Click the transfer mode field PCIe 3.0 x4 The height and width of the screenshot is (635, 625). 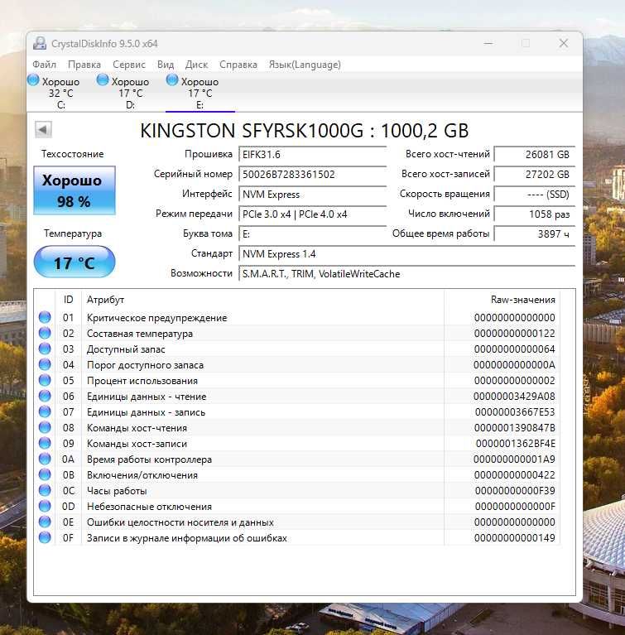click(312, 214)
